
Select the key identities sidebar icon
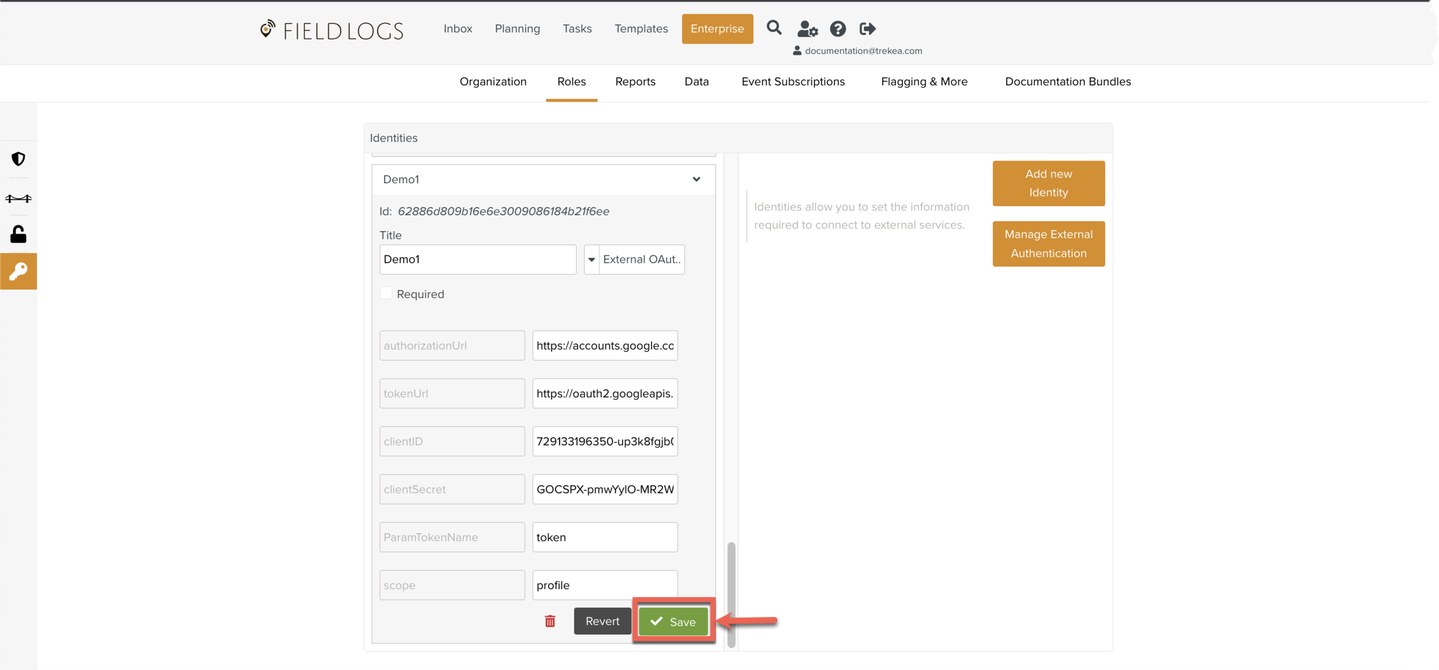18,271
